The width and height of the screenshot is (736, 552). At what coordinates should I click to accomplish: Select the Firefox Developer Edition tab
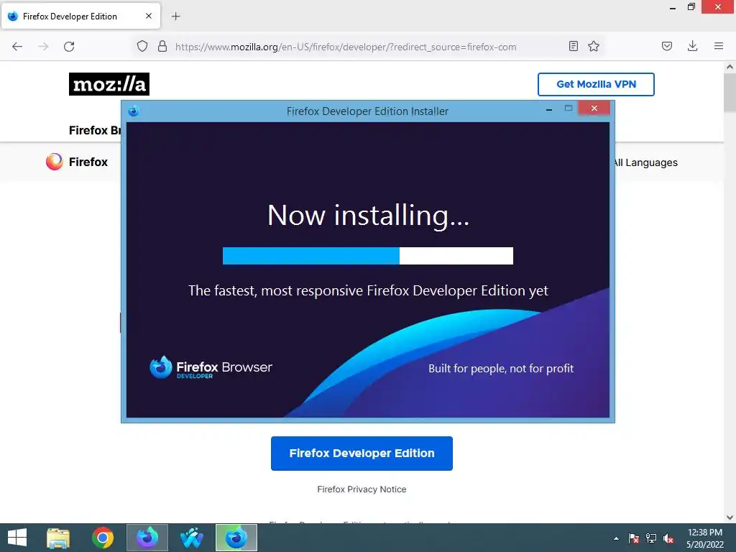pyautogui.click(x=81, y=16)
